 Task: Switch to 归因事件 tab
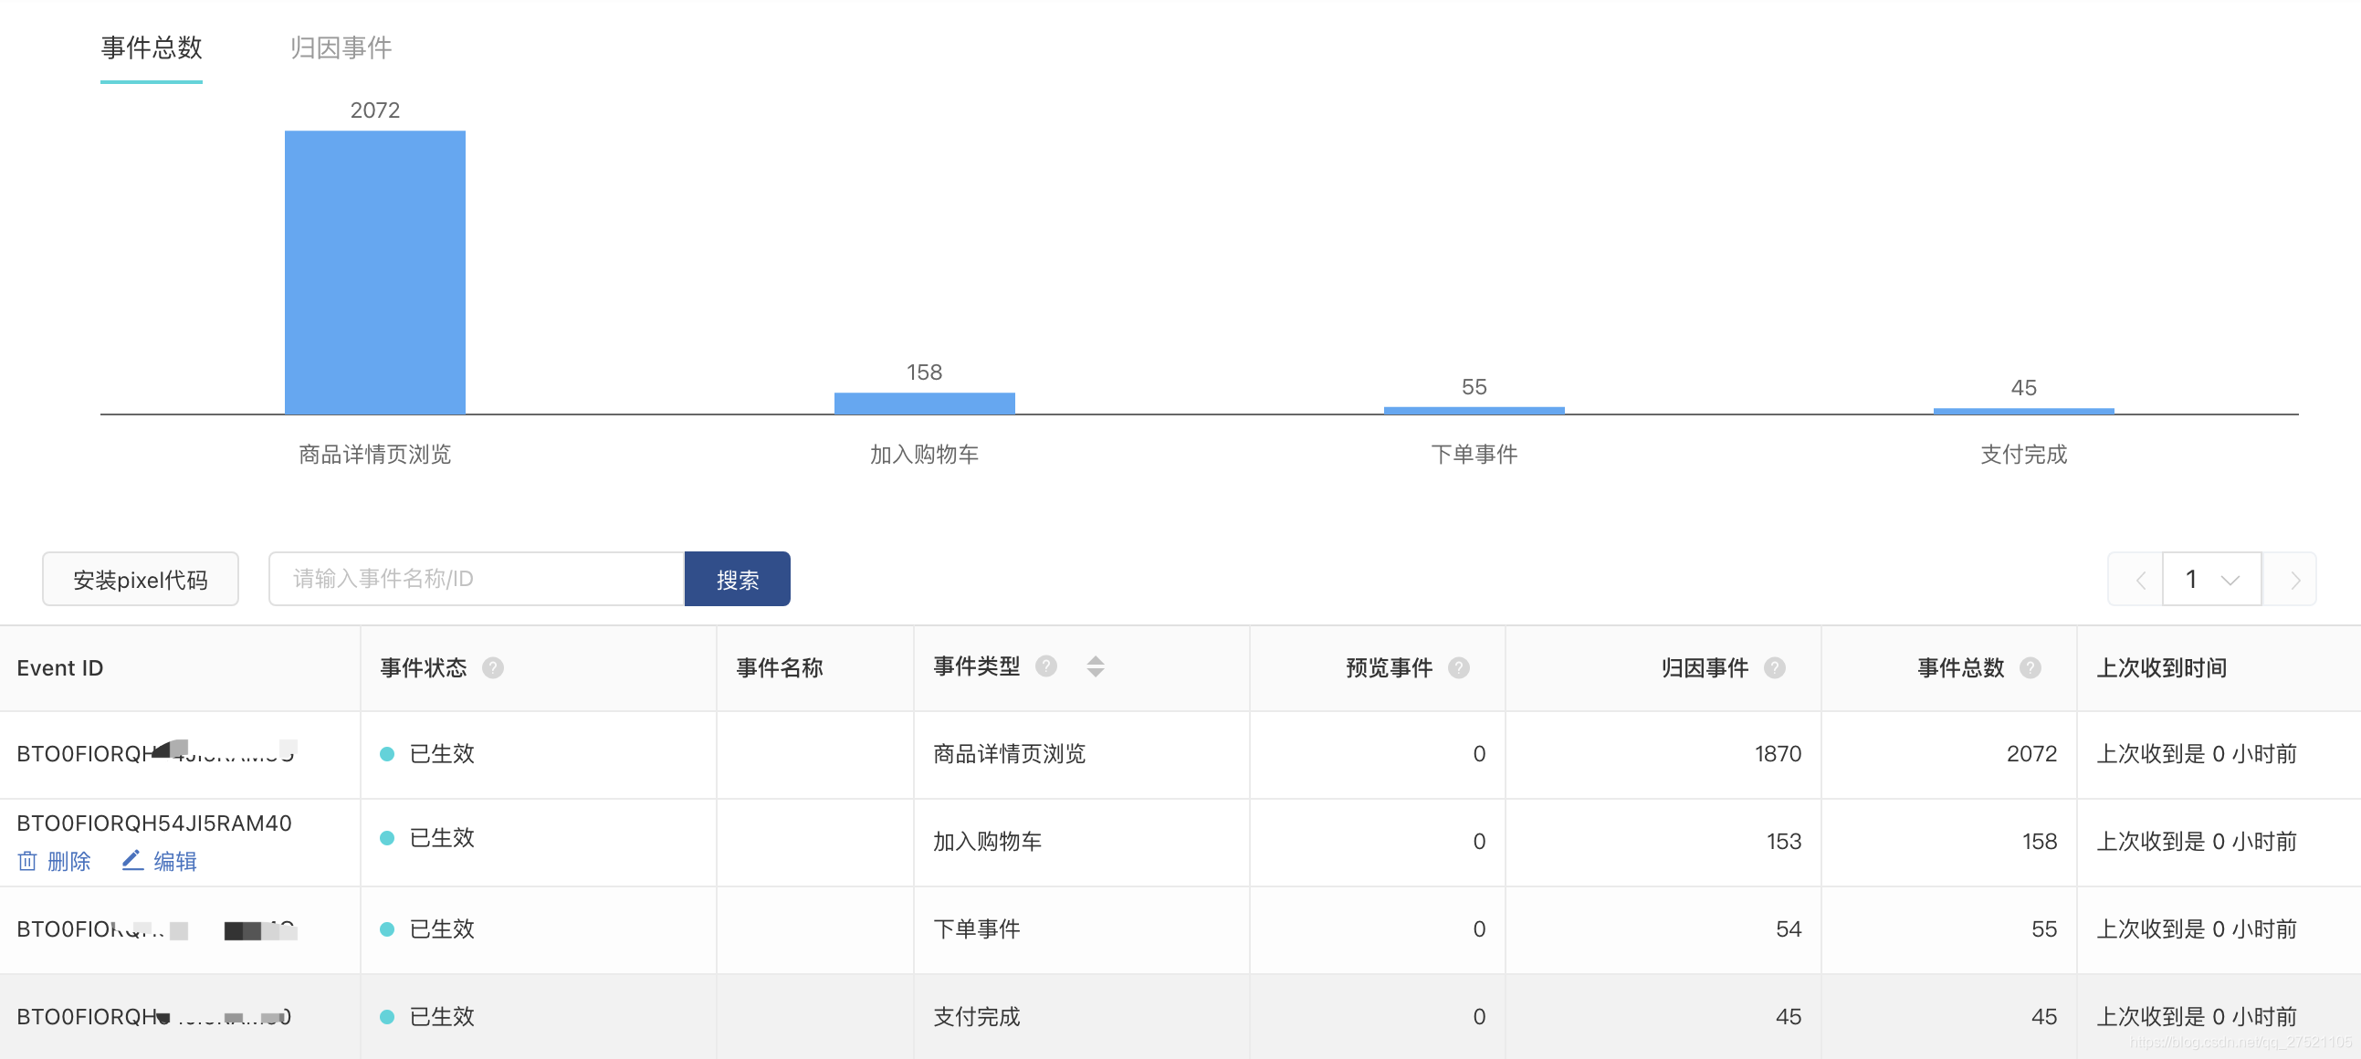[340, 47]
